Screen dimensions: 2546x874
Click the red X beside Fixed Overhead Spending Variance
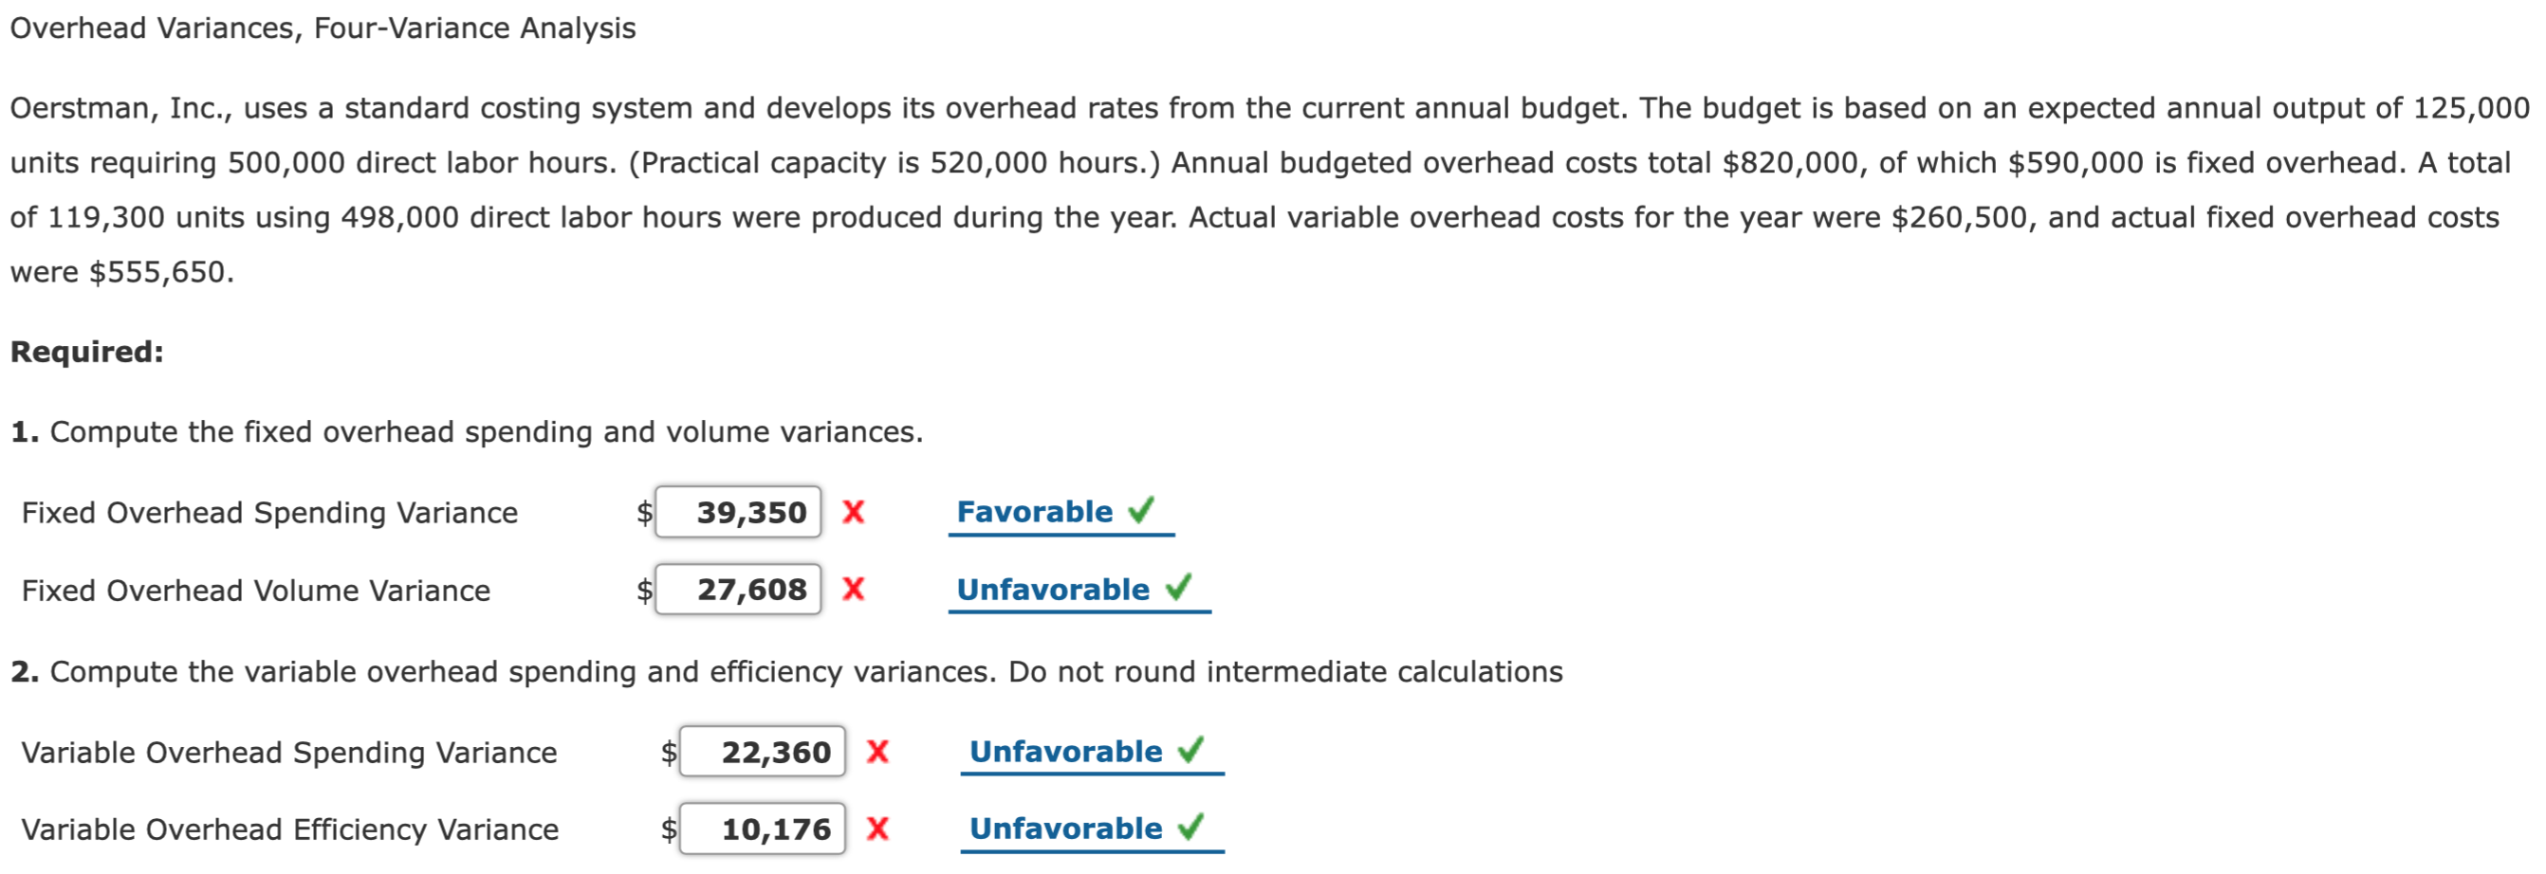(852, 512)
